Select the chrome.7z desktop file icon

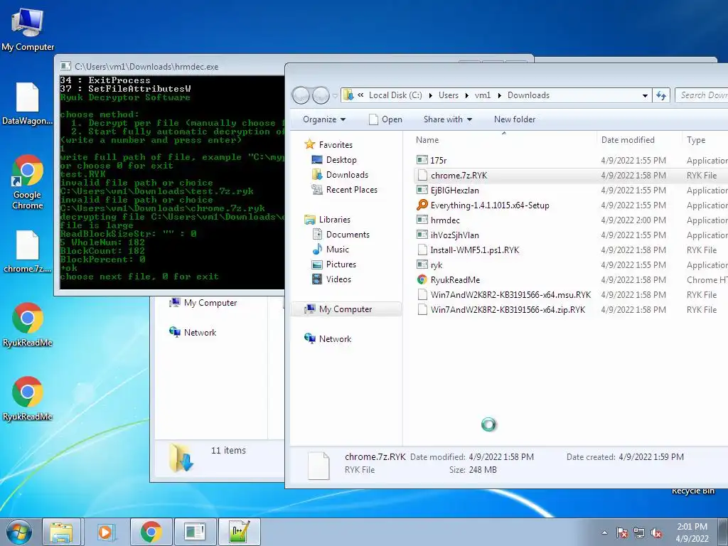[x=28, y=251]
